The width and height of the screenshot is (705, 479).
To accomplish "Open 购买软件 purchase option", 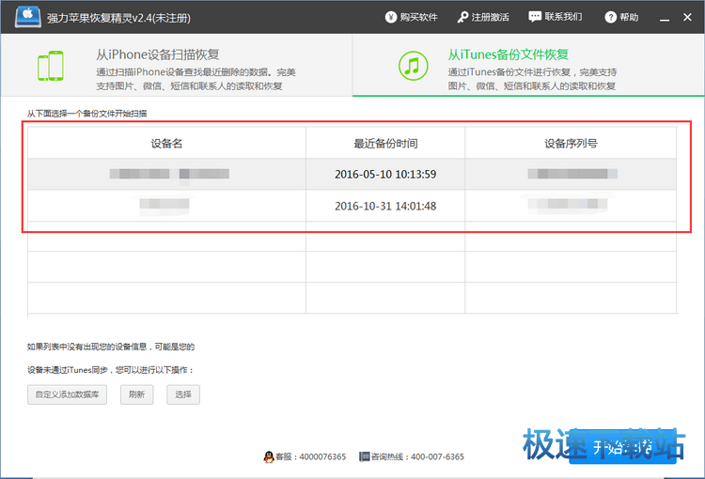I will click(x=412, y=18).
